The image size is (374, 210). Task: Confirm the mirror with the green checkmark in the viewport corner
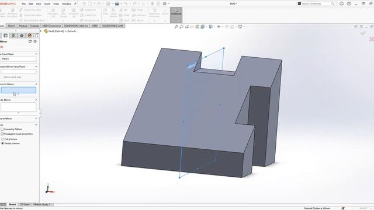click(363, 33)
